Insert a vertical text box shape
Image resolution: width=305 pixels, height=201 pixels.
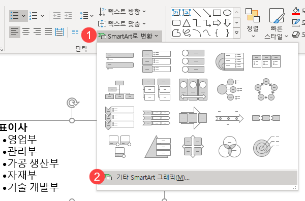pos(187,13)
